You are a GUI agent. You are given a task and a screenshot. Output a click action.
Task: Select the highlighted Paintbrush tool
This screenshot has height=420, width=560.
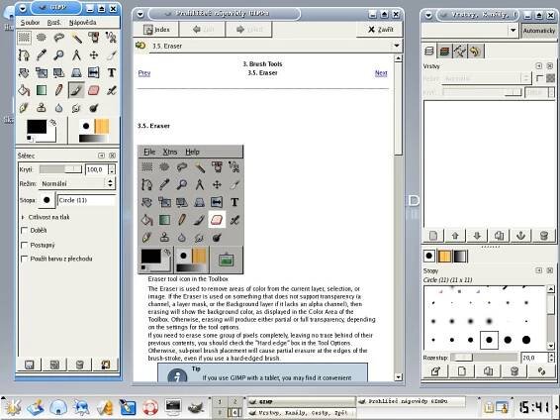pos(76,90)
